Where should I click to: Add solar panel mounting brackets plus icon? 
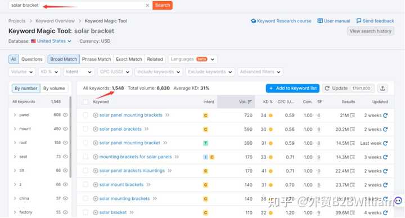coord(95,115)
